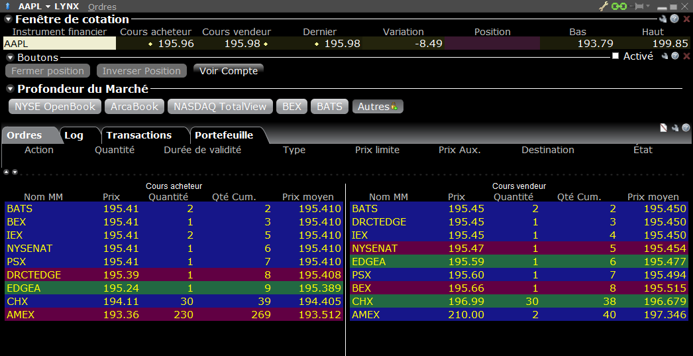Viewport: 693px width, 356px height.
Task: Open the Ordres menu in title bar
Action: (102, 7)
